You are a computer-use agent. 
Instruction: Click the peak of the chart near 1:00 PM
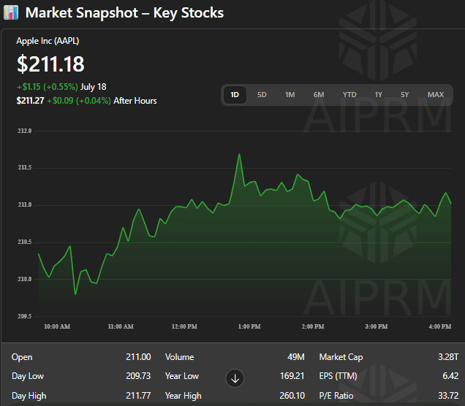(239, 154)
